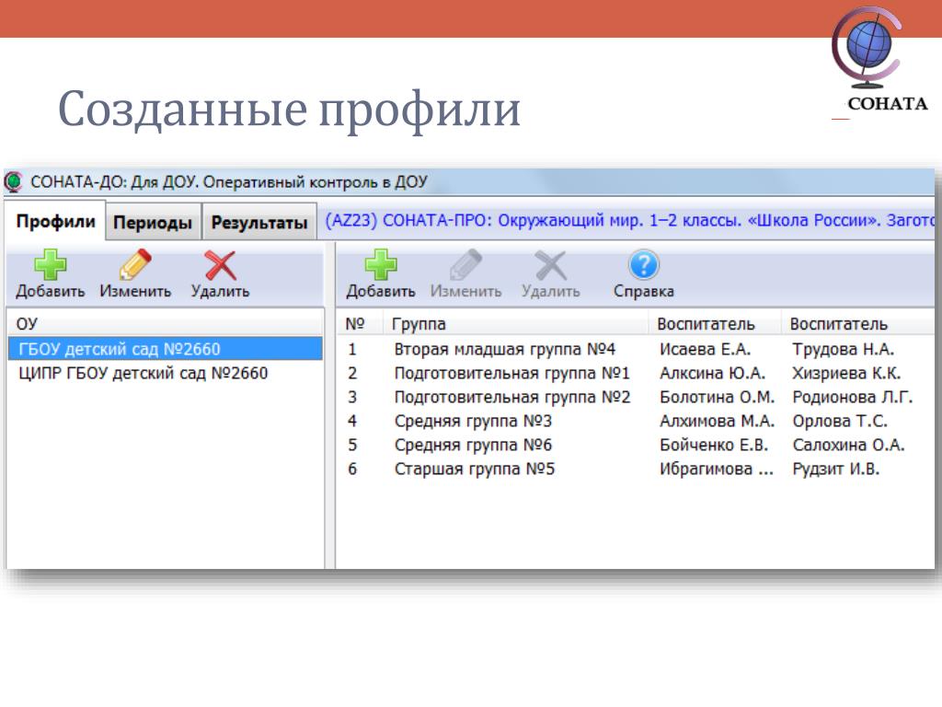Click the first Воспитатель column header

715,323
